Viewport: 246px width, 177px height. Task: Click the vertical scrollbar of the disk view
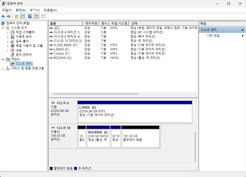[x=195, y=147]
